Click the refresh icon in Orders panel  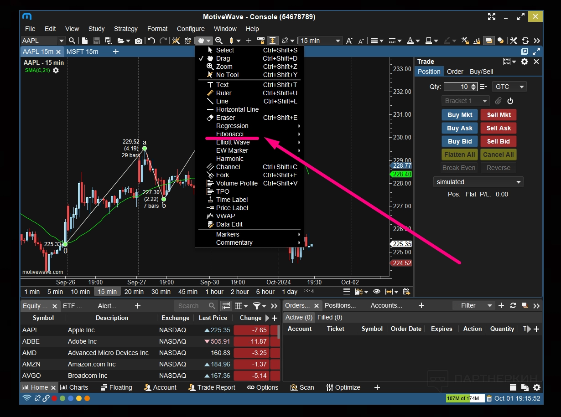(x=513, y=305)
